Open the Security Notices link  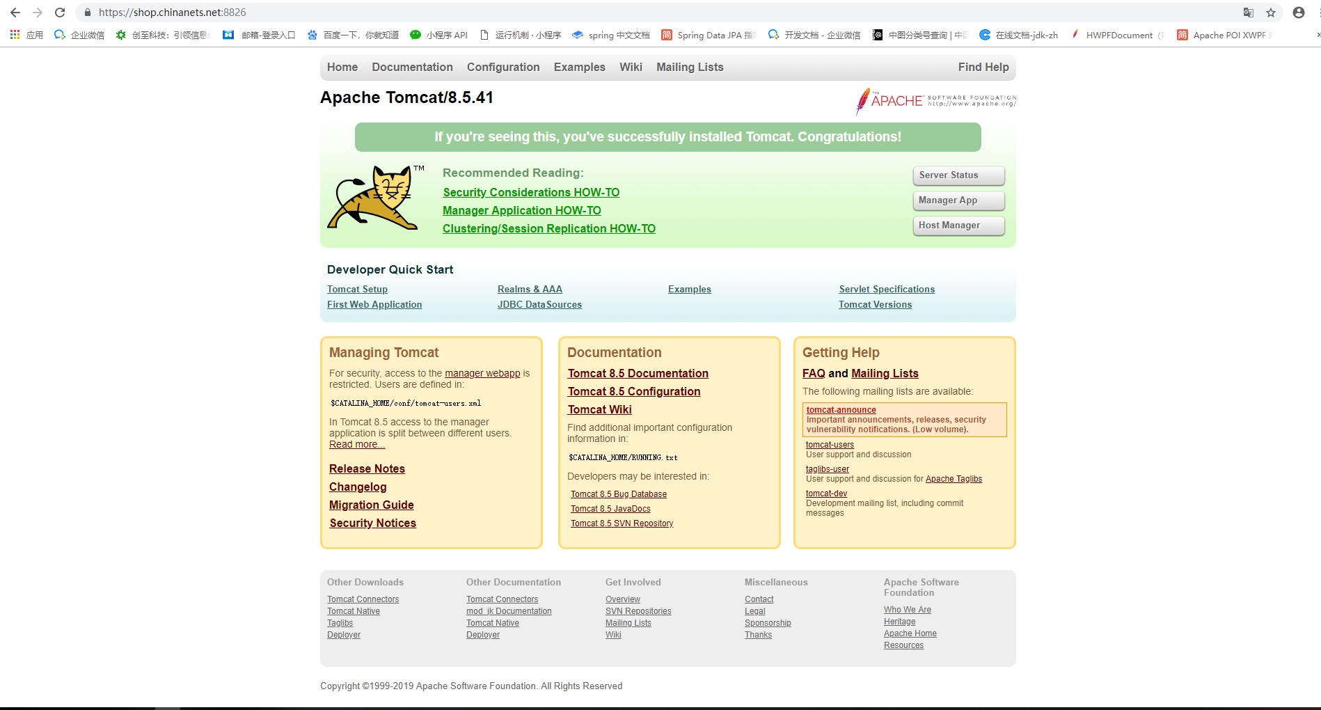(x=372, y=523)
